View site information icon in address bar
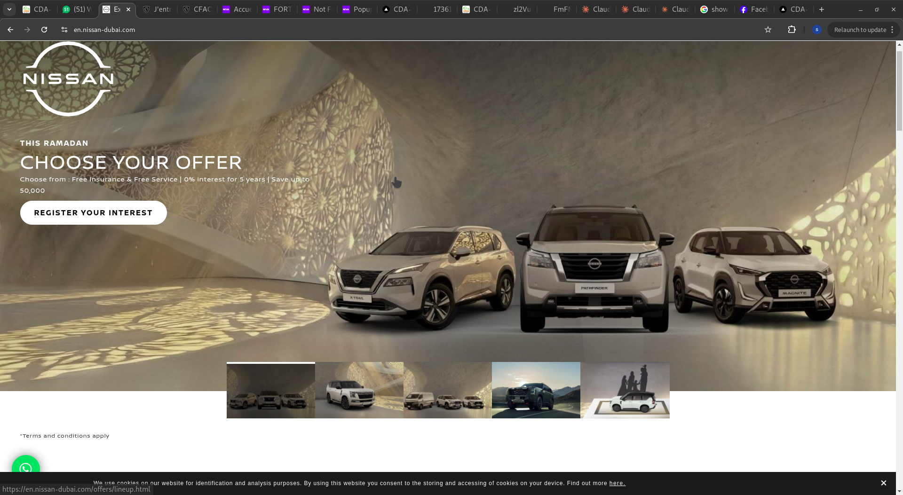The image size is (903, 495). click(x=64, y=30)
